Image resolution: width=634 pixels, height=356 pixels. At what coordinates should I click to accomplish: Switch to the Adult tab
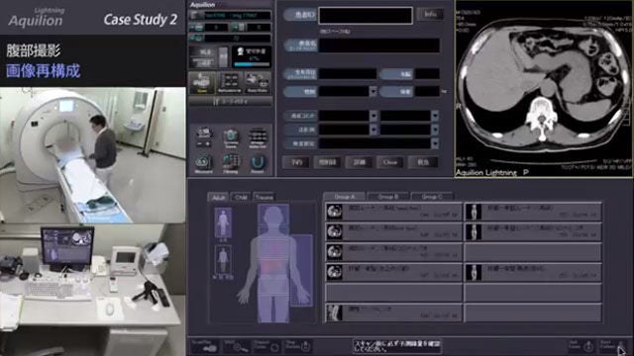tap(218, 197)
